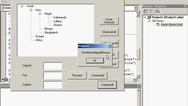The image size is (188, 106).
Task: Click View Code icon in Project panel
Action: 145,11
